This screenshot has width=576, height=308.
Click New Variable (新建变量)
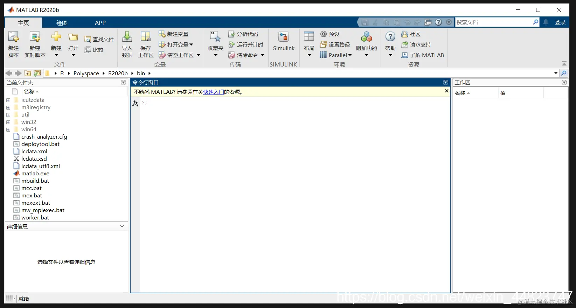pyautogui.click(x=174, y=34)
